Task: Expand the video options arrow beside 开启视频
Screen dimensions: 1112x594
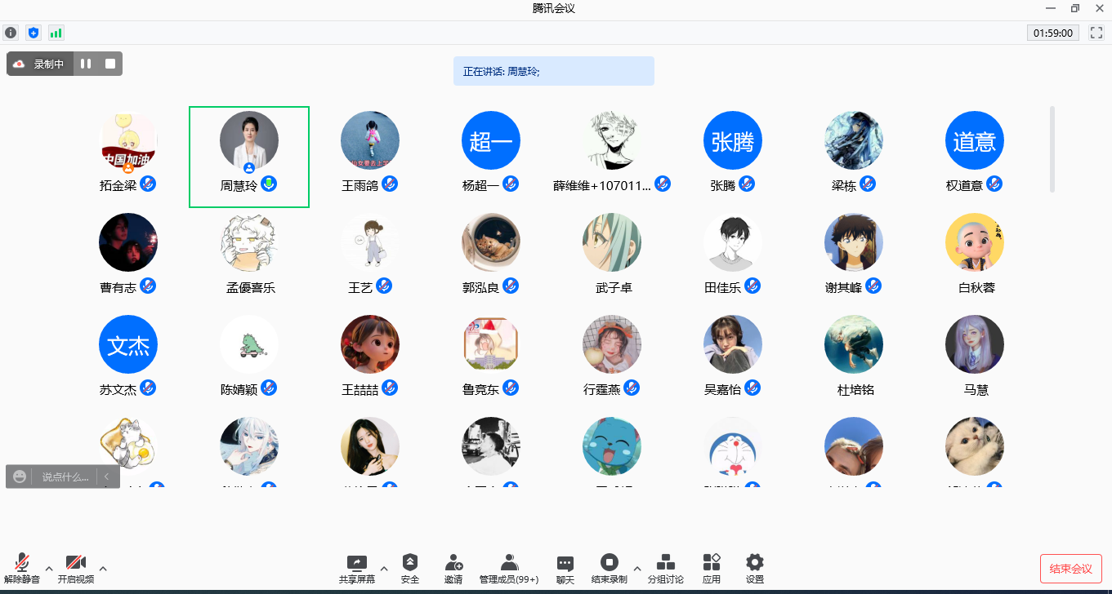Action: [x=103, y=569]
